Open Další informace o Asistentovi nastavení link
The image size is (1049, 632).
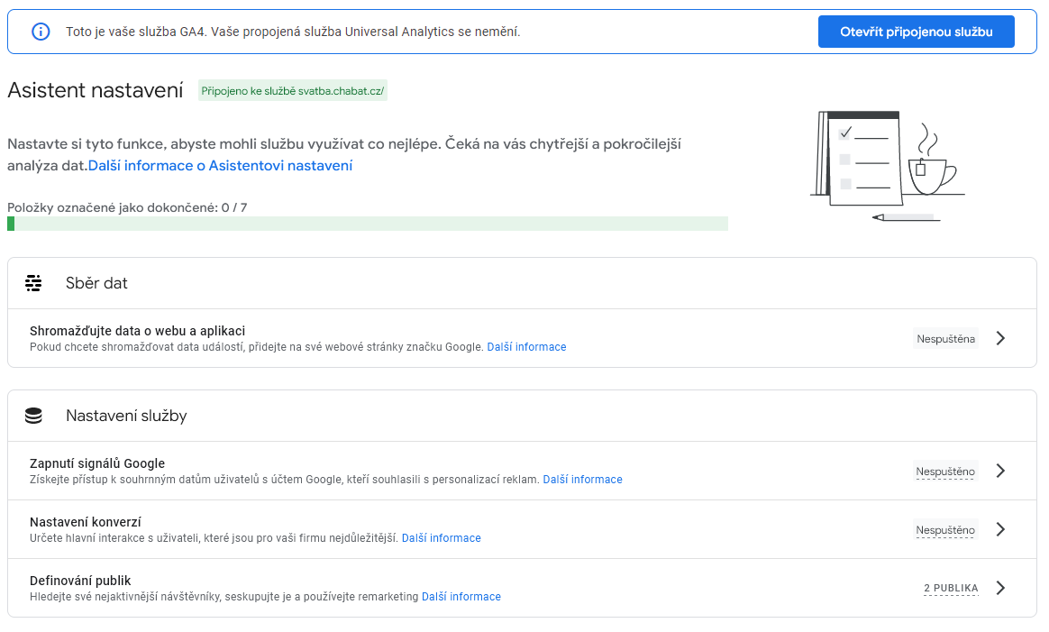(x=220, y=166)
